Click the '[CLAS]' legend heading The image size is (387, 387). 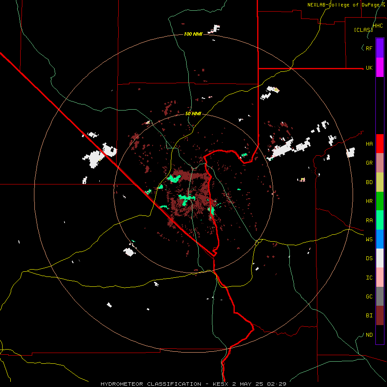point(363,30)
